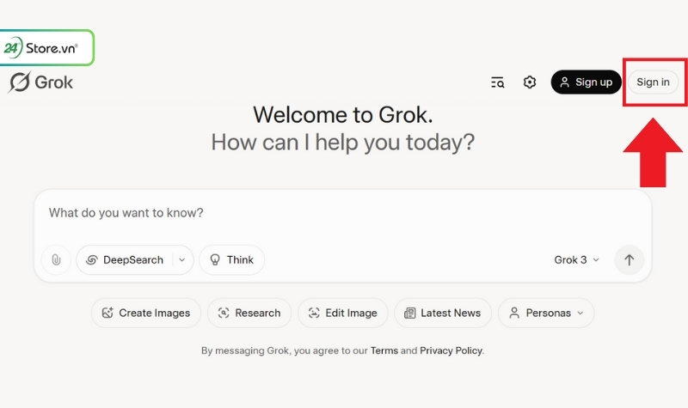Expand the Personas dropdown

click(x=546, y=313)
